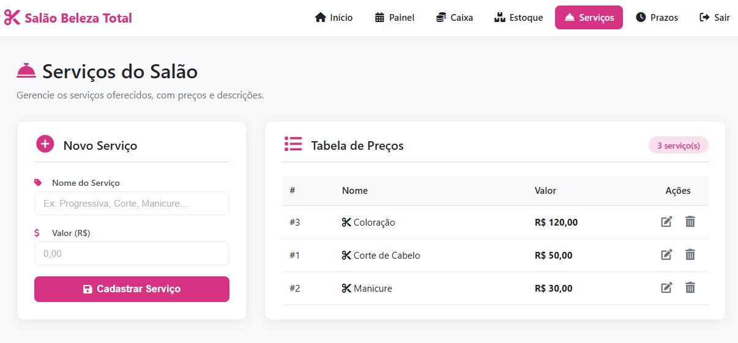
Task: Click the plus icon beside Novo Serviço
Action: (x=45, y=144)
